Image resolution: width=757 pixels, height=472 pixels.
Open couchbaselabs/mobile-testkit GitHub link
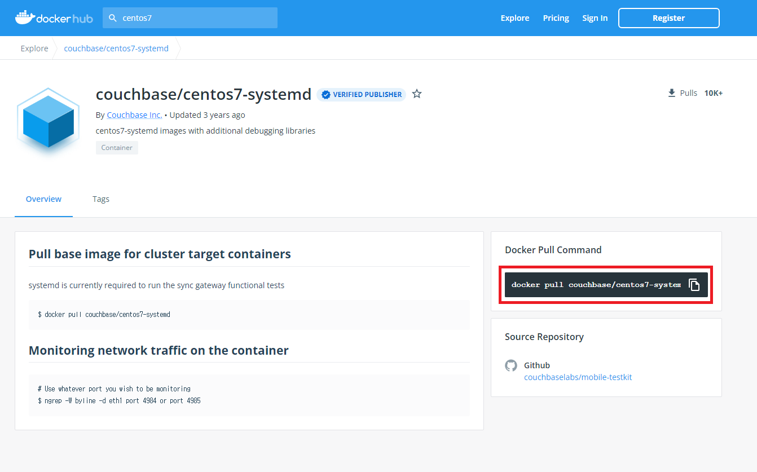[x=578, y=377]
